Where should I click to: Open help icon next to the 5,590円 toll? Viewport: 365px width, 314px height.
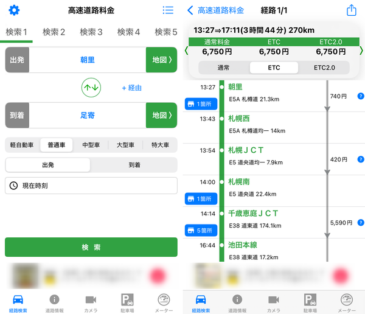click(x=361, y=223)
